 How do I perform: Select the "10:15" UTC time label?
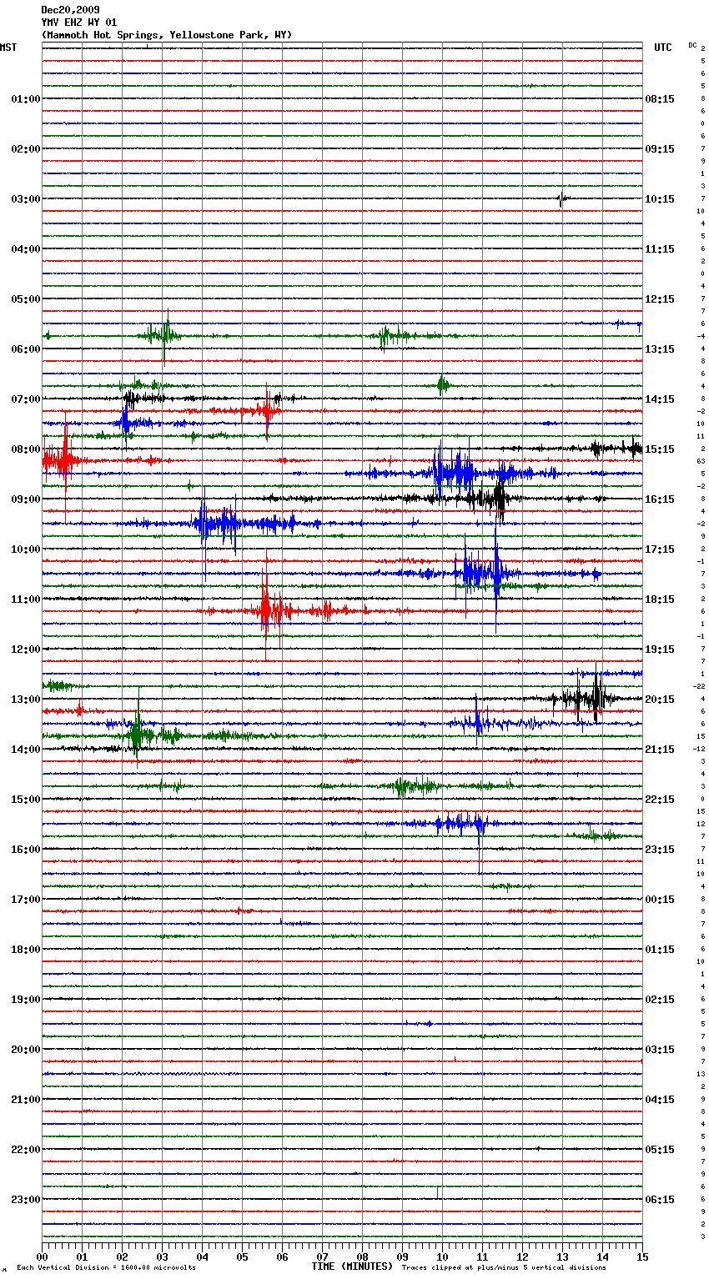pos(660,199)
